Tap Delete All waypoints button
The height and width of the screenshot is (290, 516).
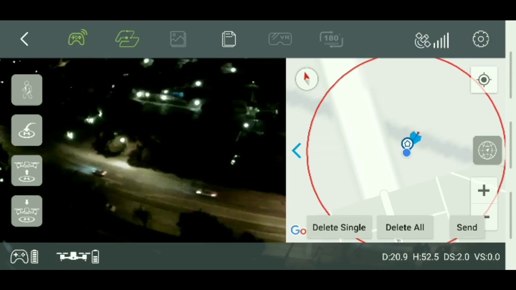click(x=405, y=228)
